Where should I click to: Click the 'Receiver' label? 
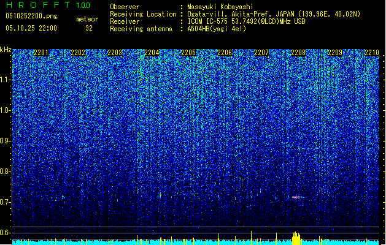click(125, 21)
